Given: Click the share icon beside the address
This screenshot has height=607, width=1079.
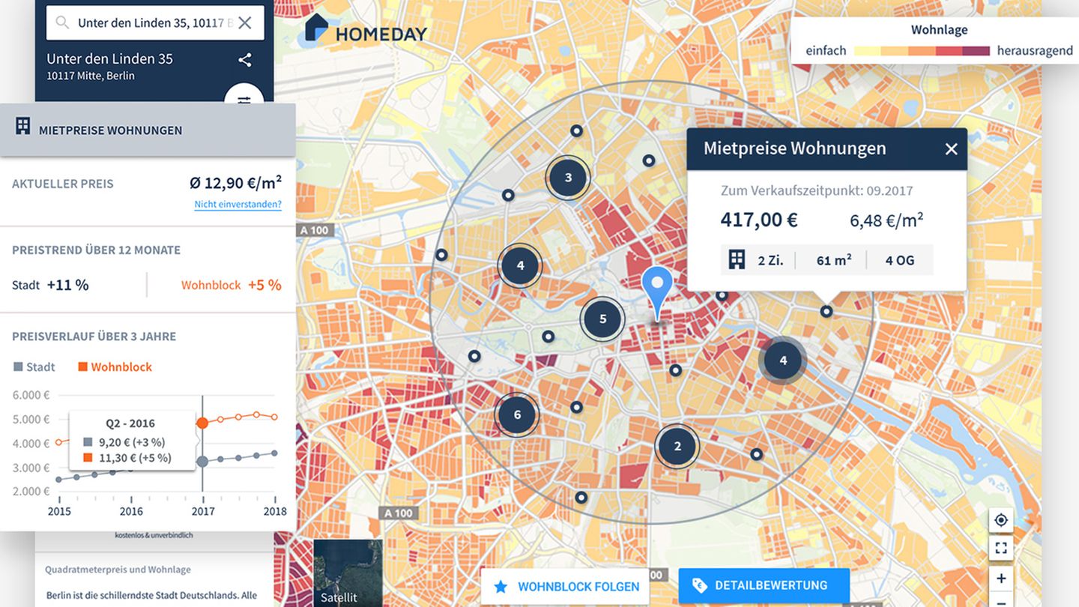Looking at the screenshot, I should point(244,60).
